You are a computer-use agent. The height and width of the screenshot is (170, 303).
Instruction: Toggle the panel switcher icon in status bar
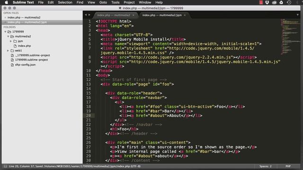[x=5, y=166]
